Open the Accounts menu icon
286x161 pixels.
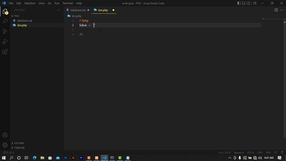pos(5,135)
